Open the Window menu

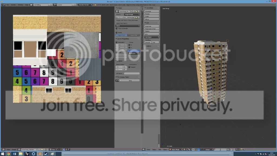pyautogui.click(x=21, y=5)
